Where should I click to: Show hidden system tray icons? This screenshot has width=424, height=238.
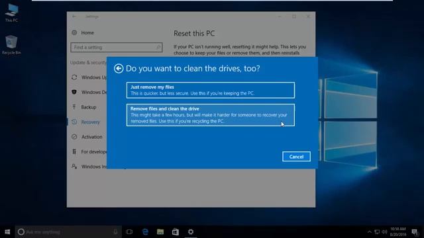pyautogui.click(x=370, y=232)
